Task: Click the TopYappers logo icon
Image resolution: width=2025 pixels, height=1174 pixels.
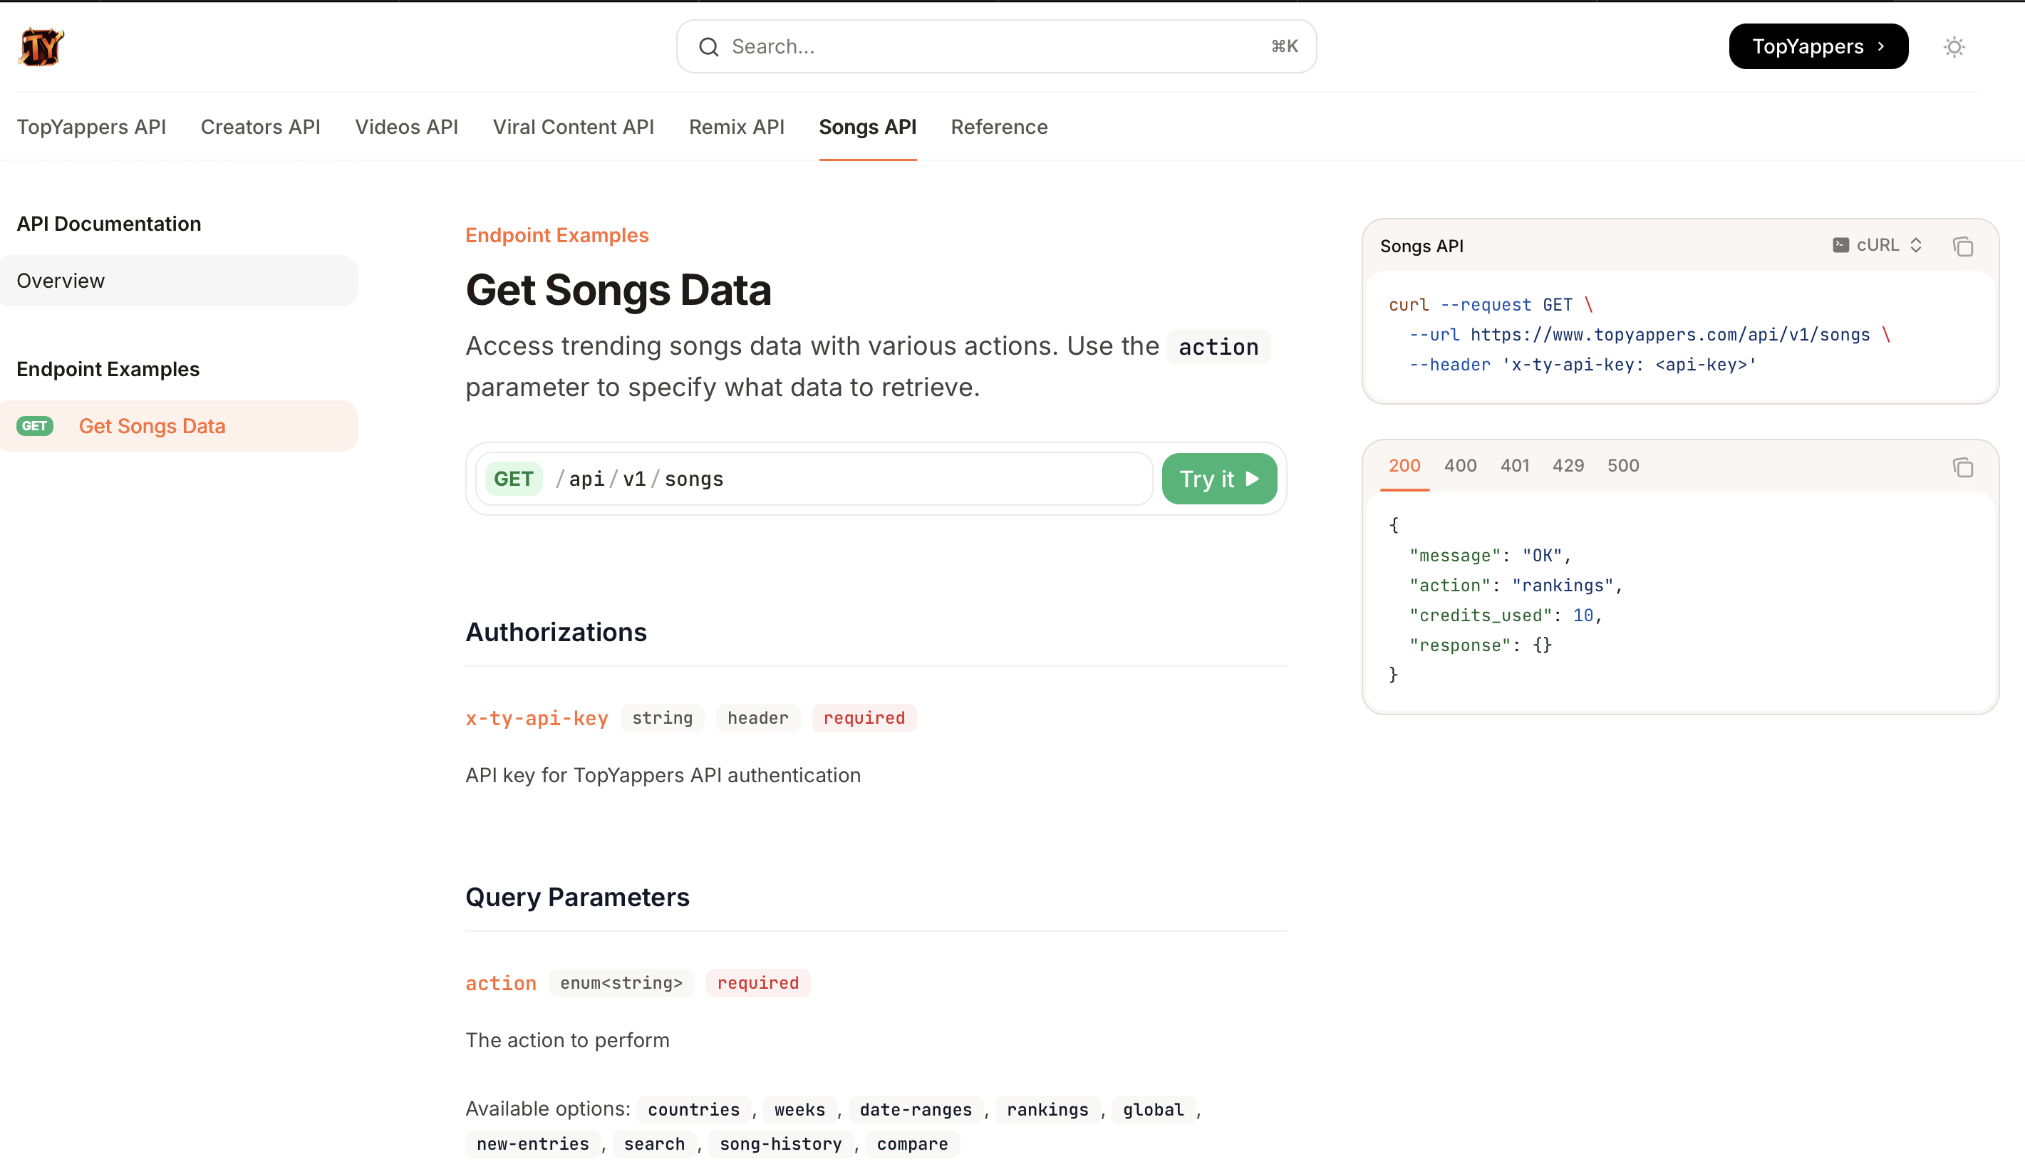Action: [39, 46]
